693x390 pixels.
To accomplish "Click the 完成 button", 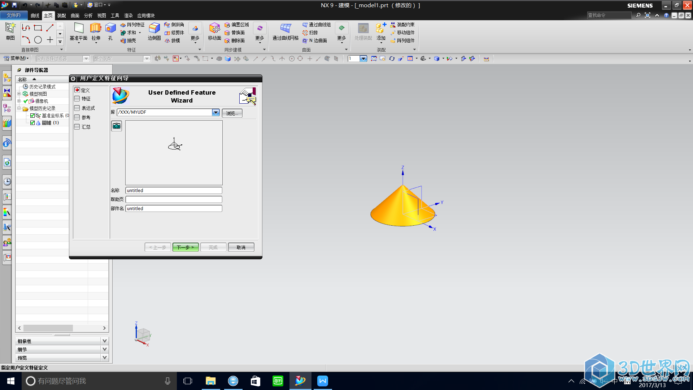I will click(213, 247).
